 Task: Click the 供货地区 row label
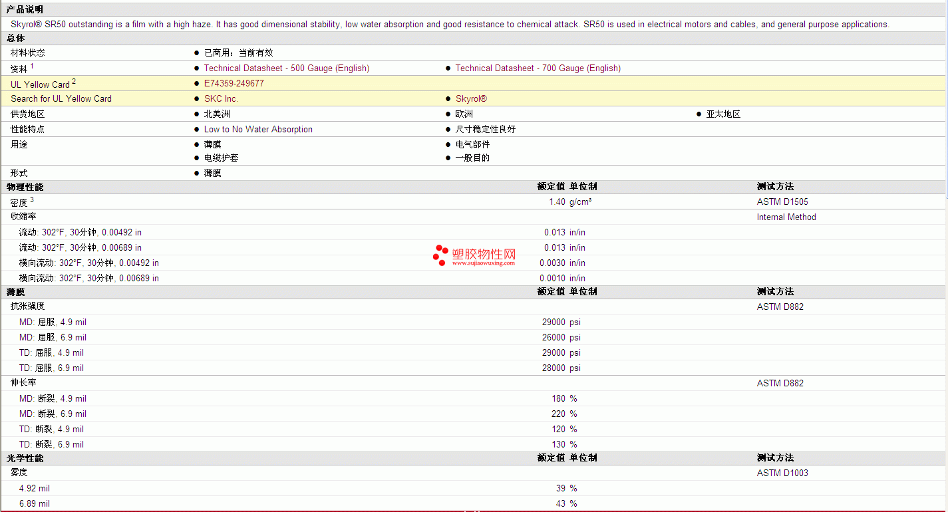(28, 114)
